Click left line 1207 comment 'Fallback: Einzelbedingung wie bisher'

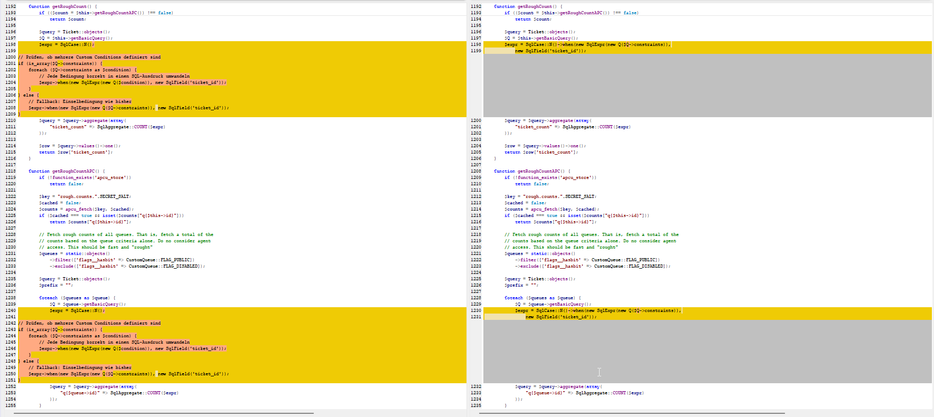[80, 101]
